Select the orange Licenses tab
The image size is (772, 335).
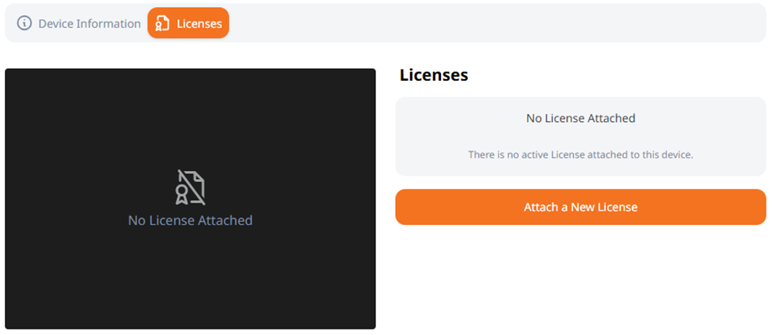point(188,23)
